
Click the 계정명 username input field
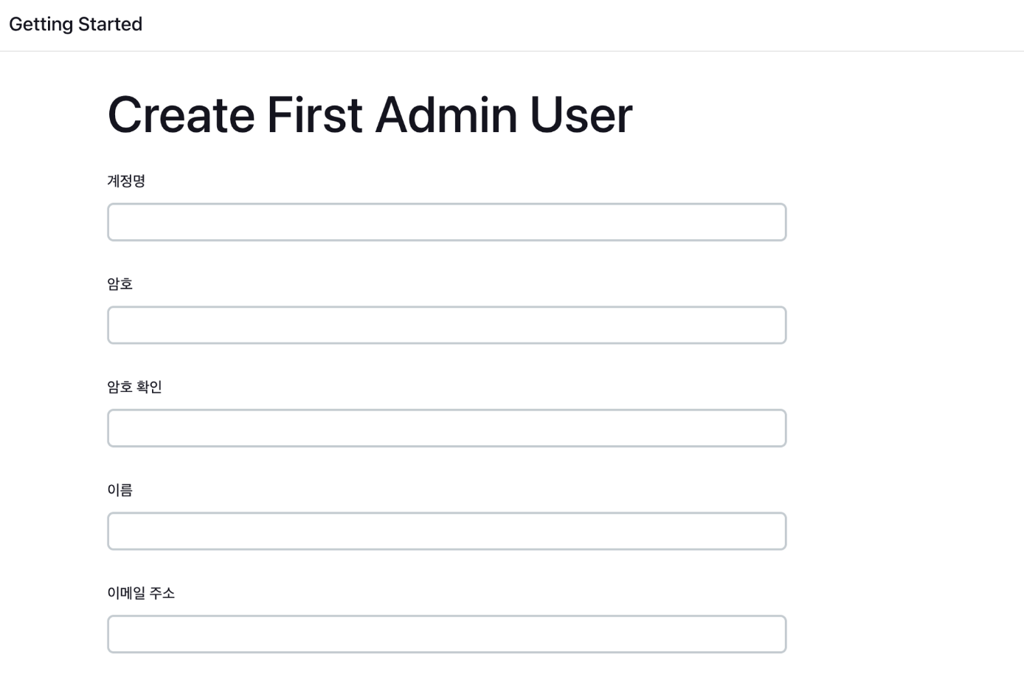coord(446,222)
